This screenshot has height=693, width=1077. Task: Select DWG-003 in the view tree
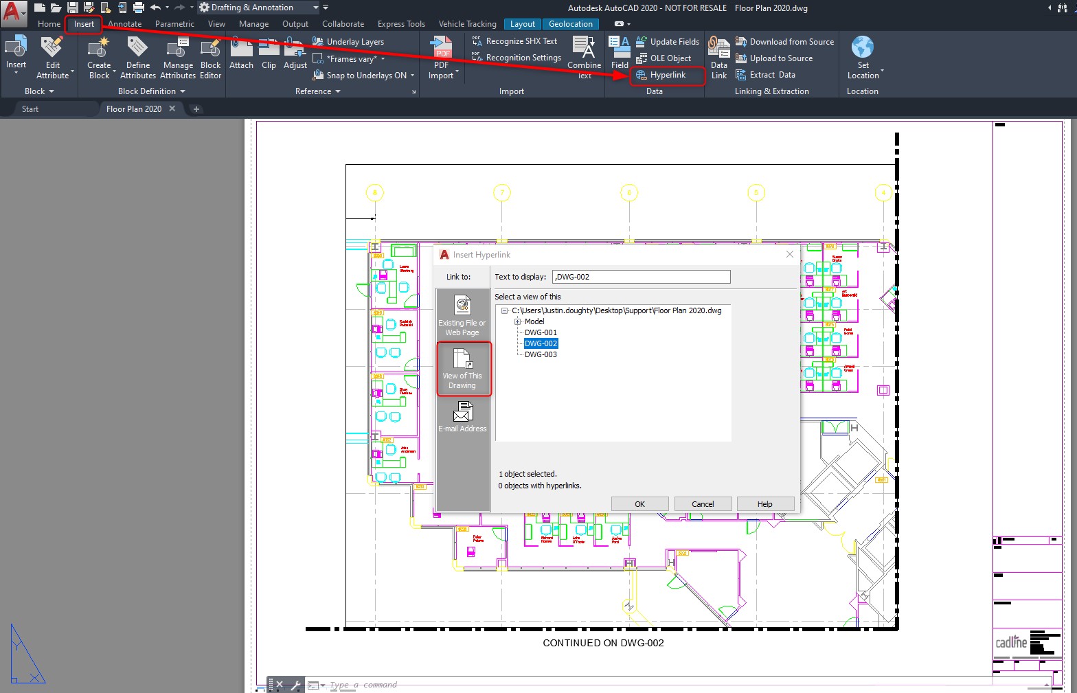[x=541, y=354]
